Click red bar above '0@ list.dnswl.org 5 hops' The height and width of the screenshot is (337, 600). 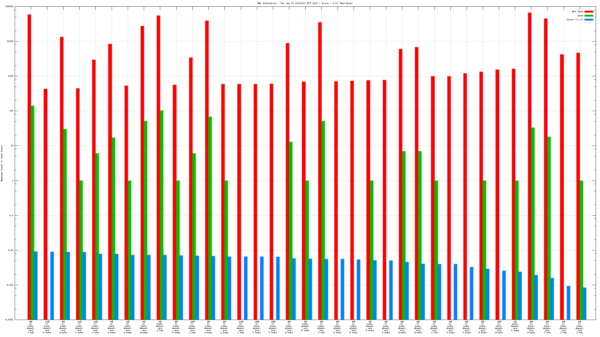303,201
